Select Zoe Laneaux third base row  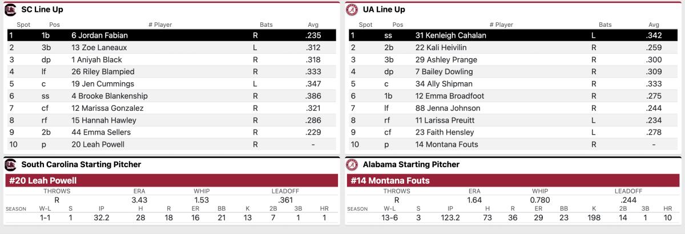pos(171,47)
